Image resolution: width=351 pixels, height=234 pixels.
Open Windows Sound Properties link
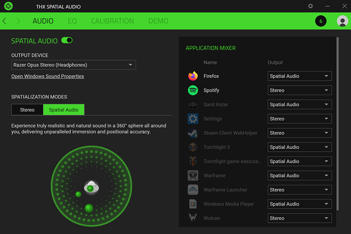click(48, 76)
